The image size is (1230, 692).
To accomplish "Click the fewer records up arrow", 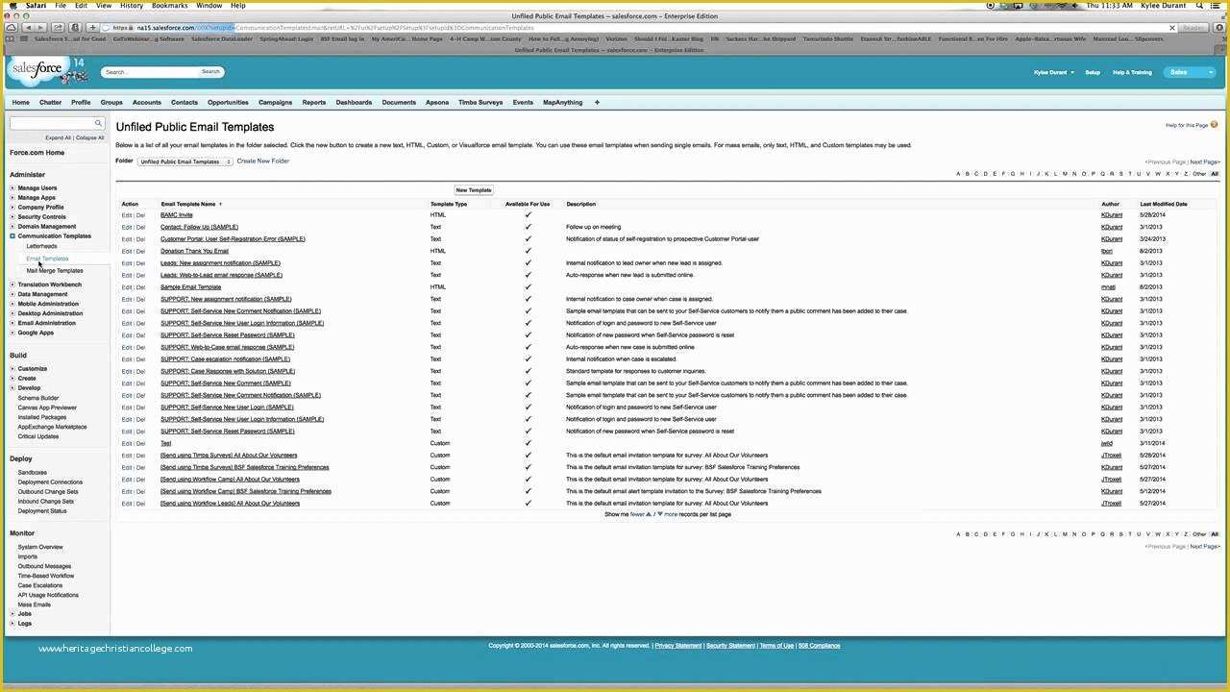I will [x=648, y=514].
